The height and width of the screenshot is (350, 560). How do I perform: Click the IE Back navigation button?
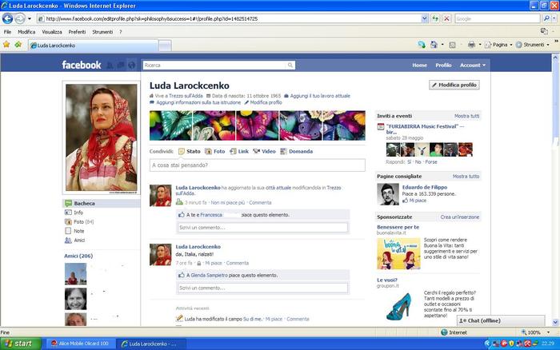click(x=7, y=18)
